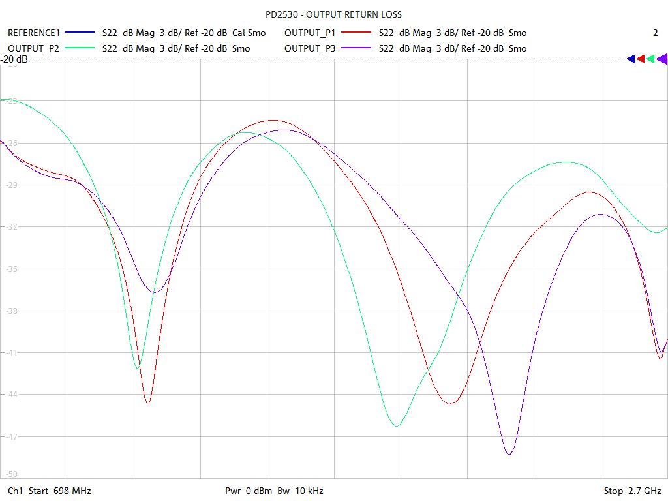Click the Pwr 0 dBm power label
Screen dimensions: 668x501
249,491
